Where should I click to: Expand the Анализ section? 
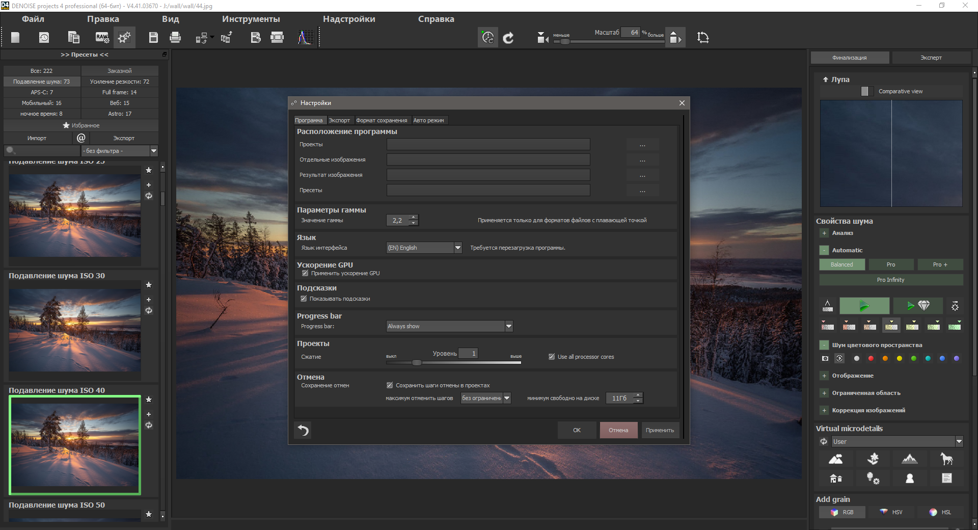point(824,233)
